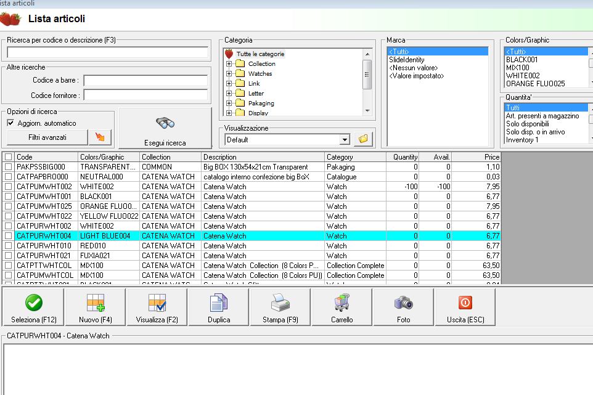593x395 pixels.
Task: Click the Ricerca per codice o descrizione field
Action: click(108, 52)
